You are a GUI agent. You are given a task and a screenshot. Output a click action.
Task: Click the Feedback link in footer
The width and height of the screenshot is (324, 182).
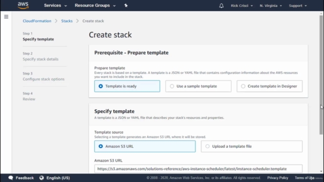[25, 177]
